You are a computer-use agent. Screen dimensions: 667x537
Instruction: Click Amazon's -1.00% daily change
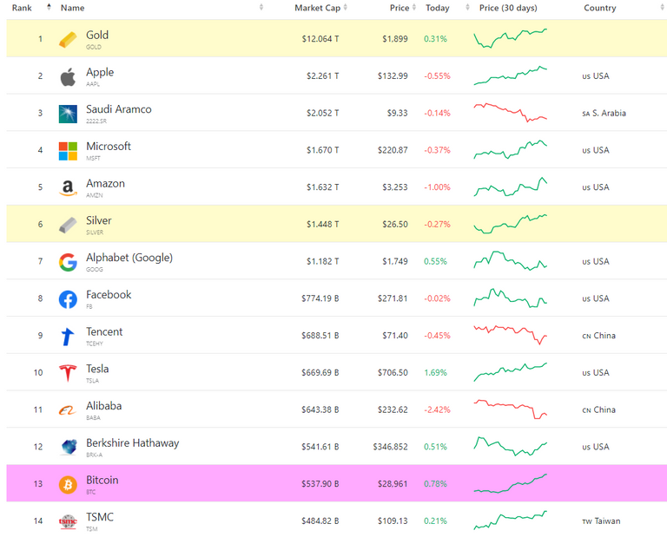pyautogui.click(x=437, y=187)
